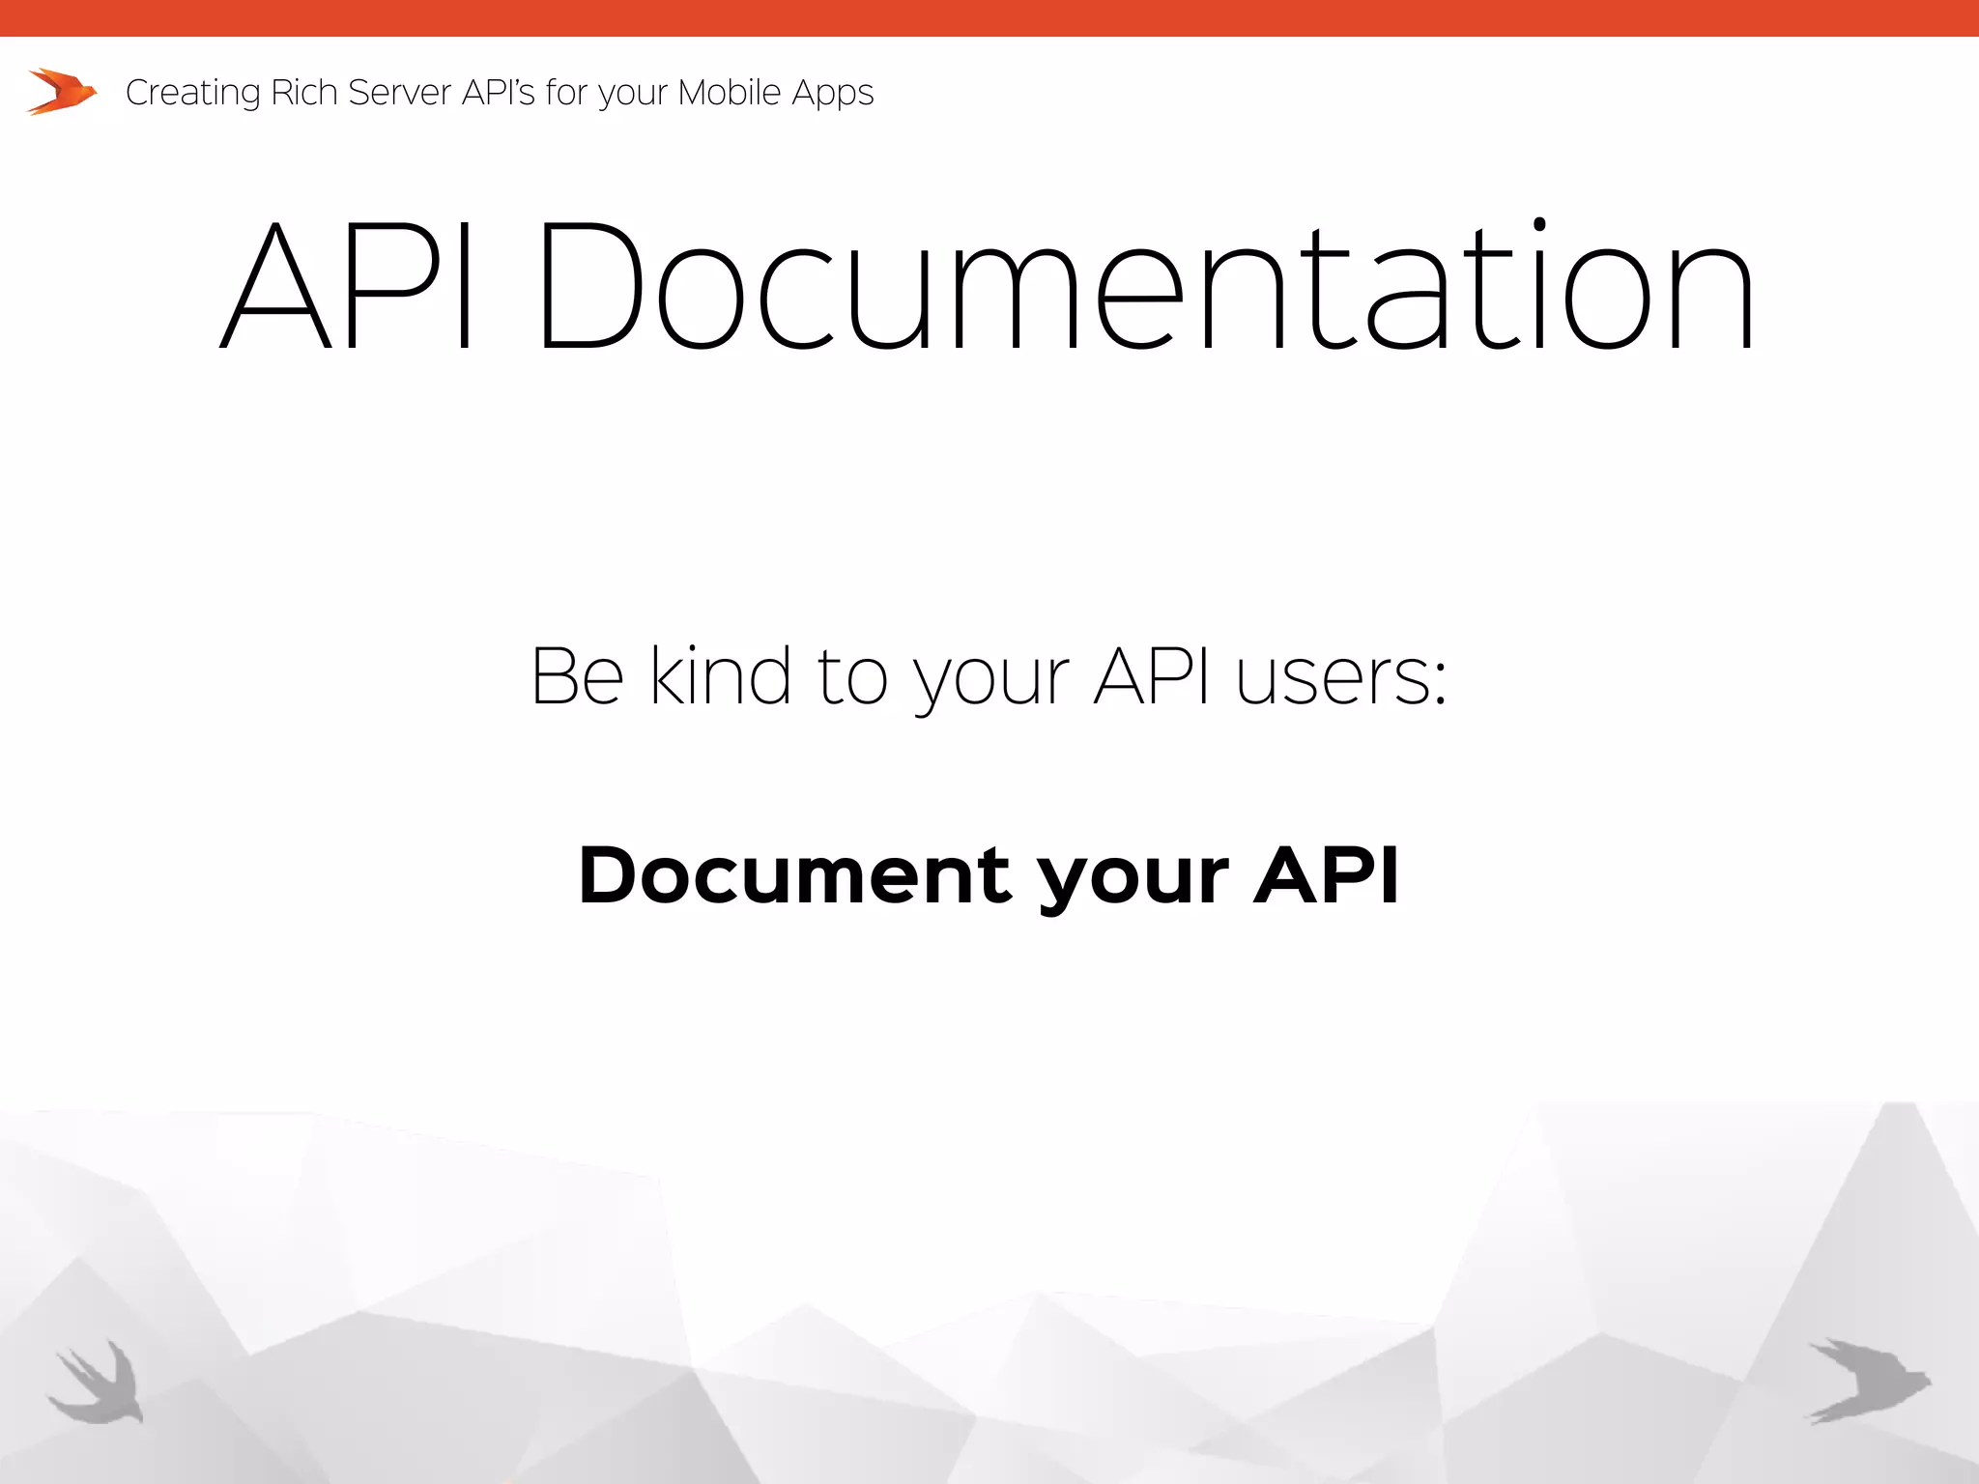Click the 'API Documentation' slide title
This screenshot has width=1979, height=1484.
point(988,285)
